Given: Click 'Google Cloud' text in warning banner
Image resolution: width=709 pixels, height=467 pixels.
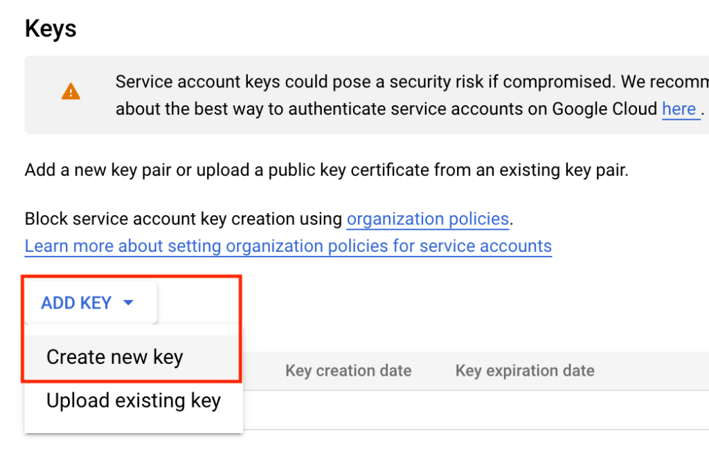Looking at the screenshot, I should (x=604, y=109).
